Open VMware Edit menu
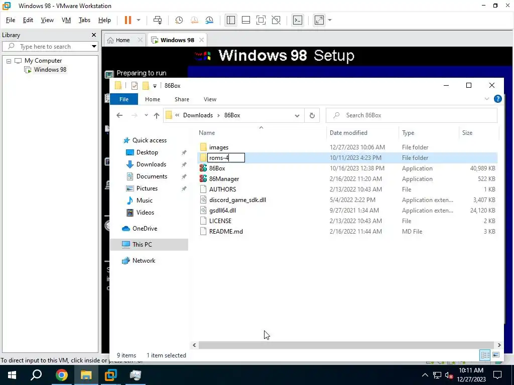This screenshot has height=385, width=514. click(28, 20)
